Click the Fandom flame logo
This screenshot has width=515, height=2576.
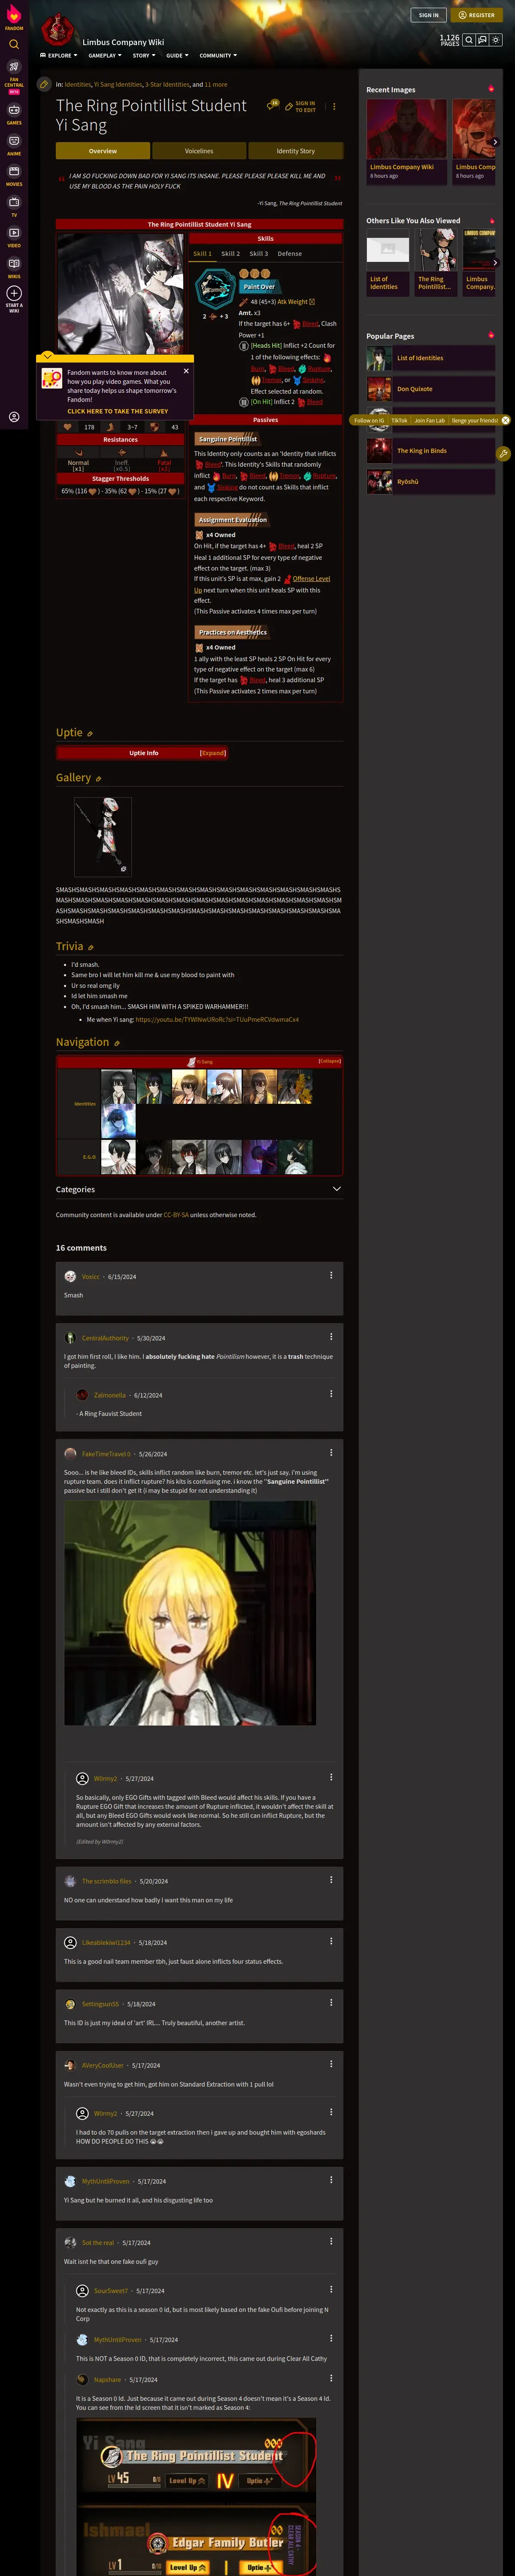pos(14,15)
